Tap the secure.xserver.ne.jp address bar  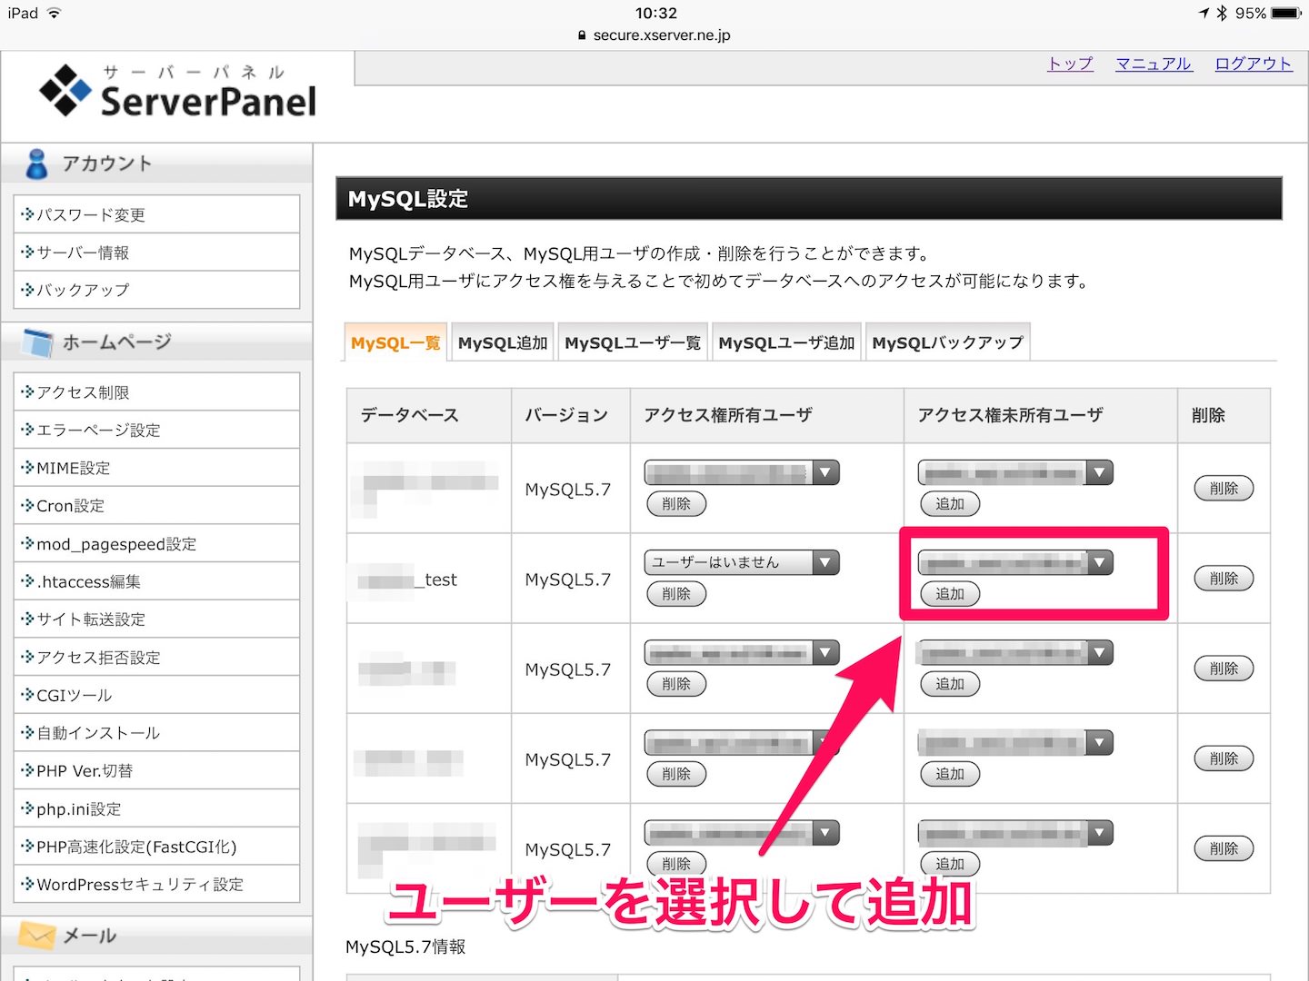(654, 35)
